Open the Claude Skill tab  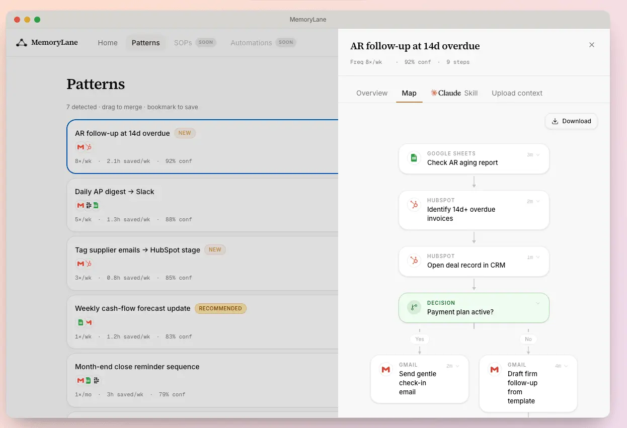pyautogui.click(x=454, y=93)
